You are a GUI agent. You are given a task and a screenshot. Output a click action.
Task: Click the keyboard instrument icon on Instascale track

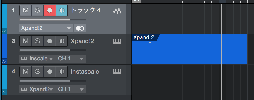(x=117, y=72)
